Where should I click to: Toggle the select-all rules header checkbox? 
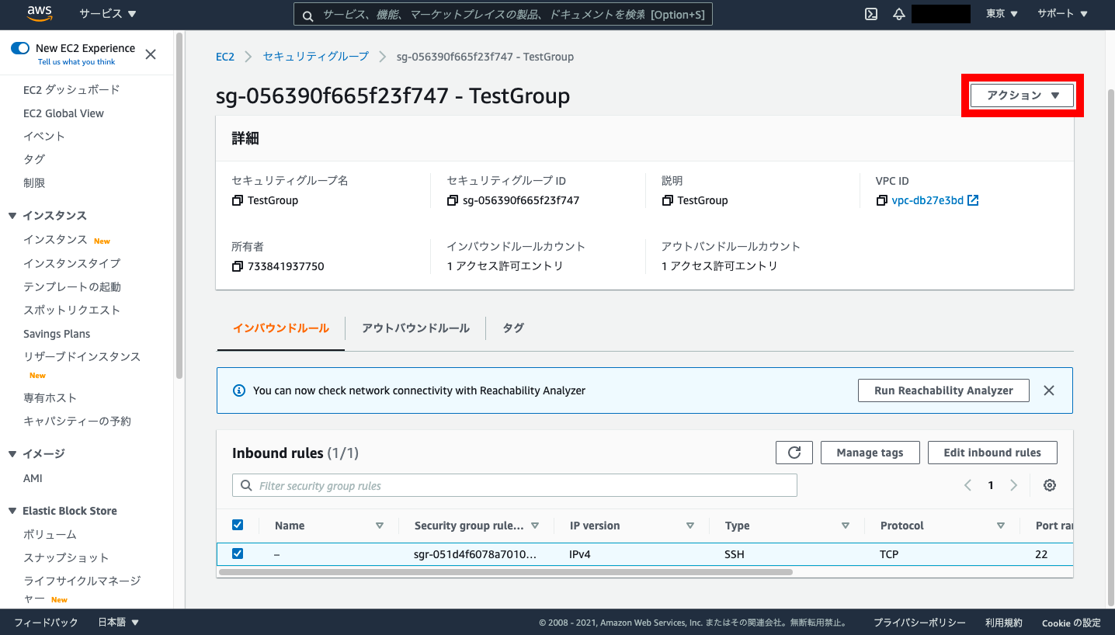coord(238,525)
